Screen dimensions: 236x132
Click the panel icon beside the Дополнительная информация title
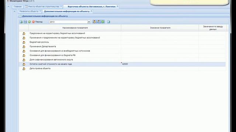pos(20,16)
